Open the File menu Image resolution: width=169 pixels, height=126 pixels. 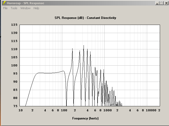(x=5, y=8)
